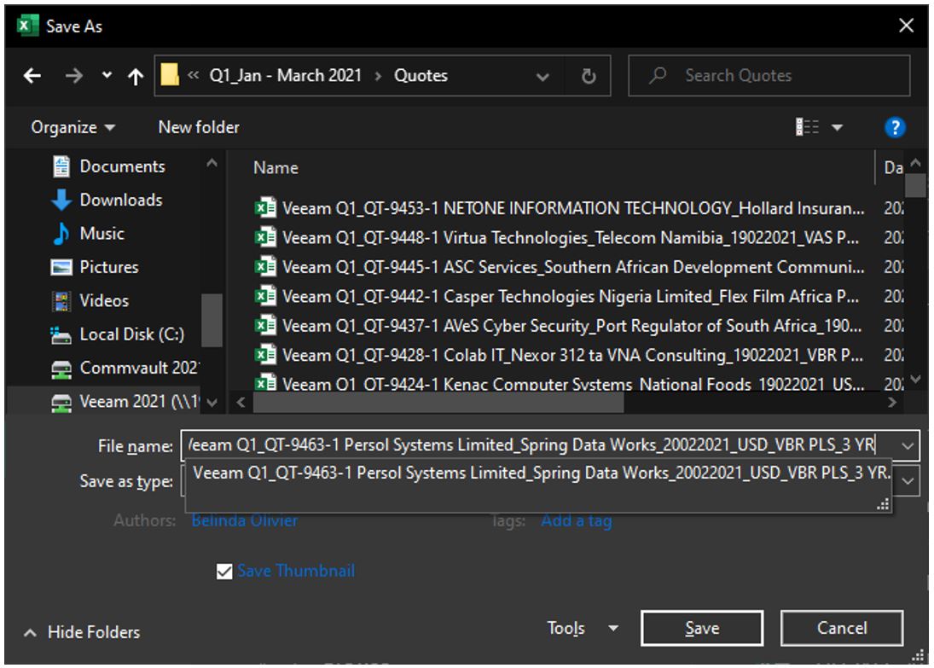This screenshot has height=668, width=934.
Task: Open the Organize menu
Action: pos(73,127)
